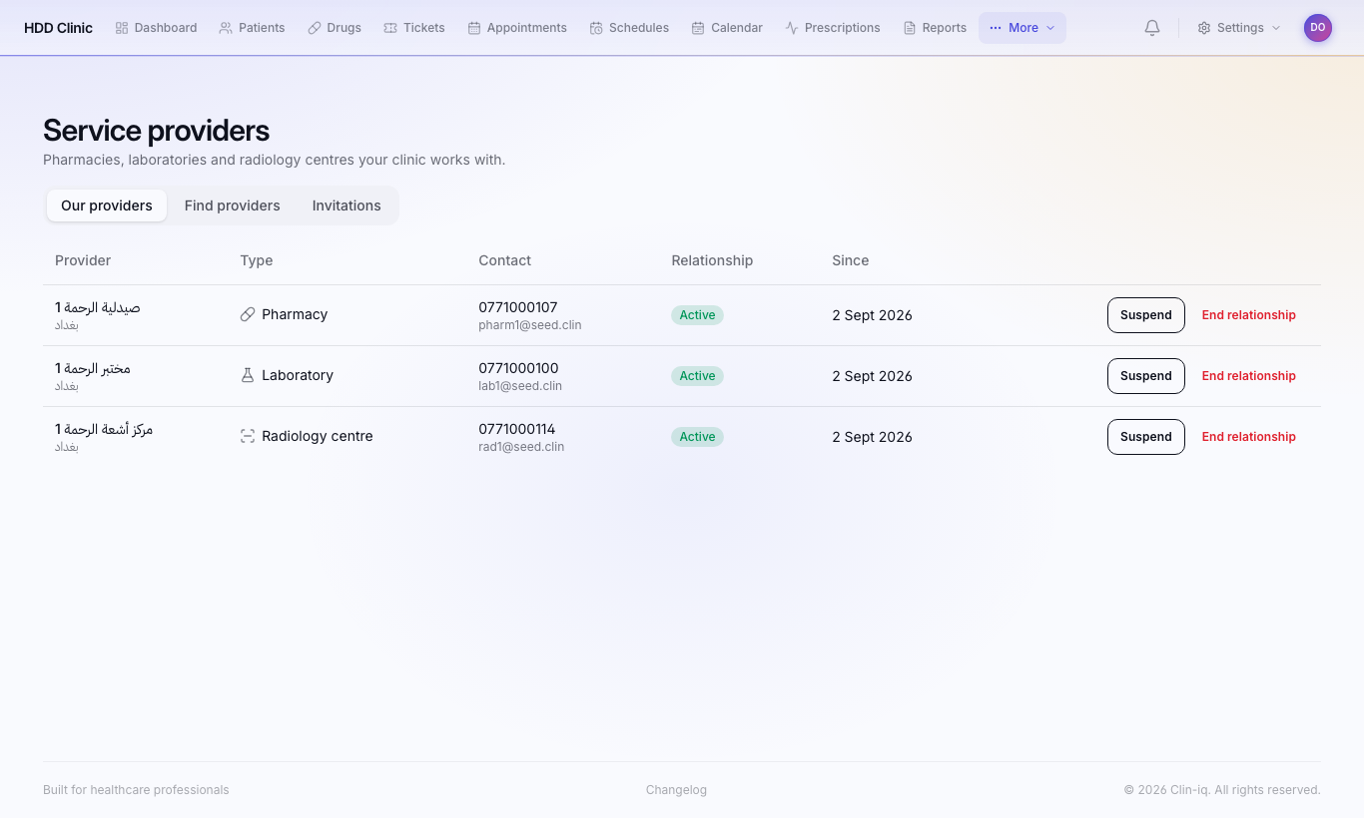
Task: Click the flask icon beside Laboratory
Action: click(x=248, y=375)
